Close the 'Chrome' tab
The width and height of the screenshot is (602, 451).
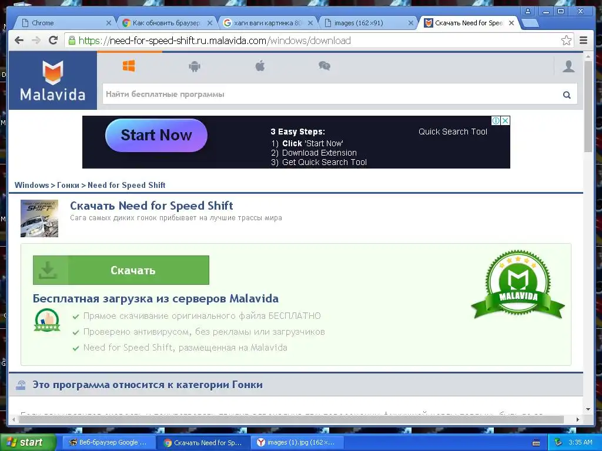[109, 23]
